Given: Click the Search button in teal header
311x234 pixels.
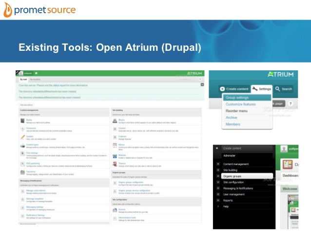Looking at the screenshot, I should pos(283,89).
